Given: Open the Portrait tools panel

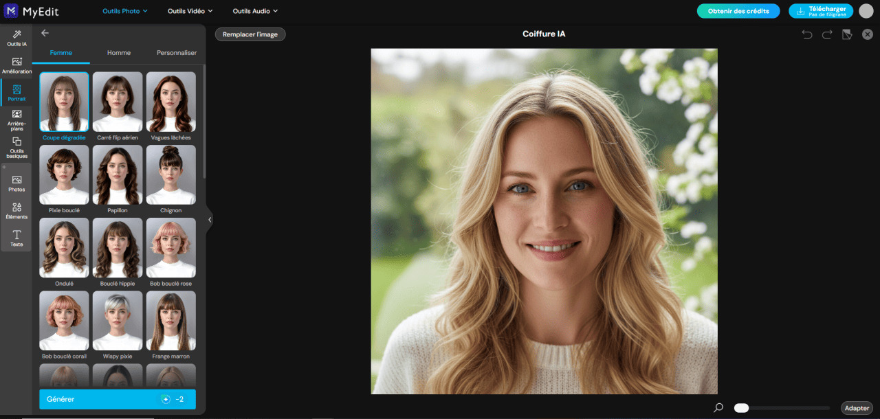Looking at the screenshot, I should pyautogui.click(x=16, y=91).
